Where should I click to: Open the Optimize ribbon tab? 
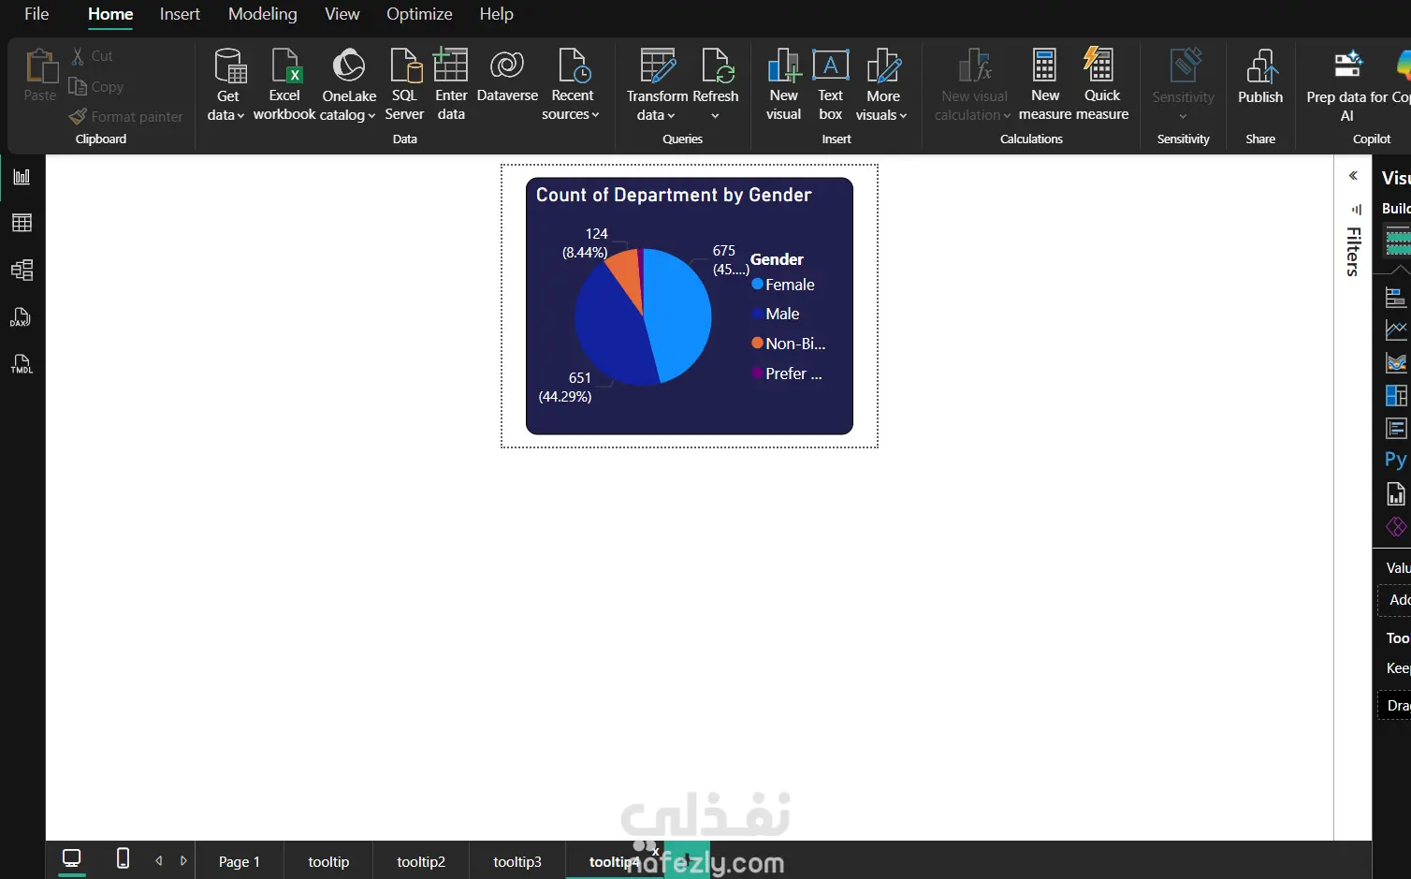point(419,14)
